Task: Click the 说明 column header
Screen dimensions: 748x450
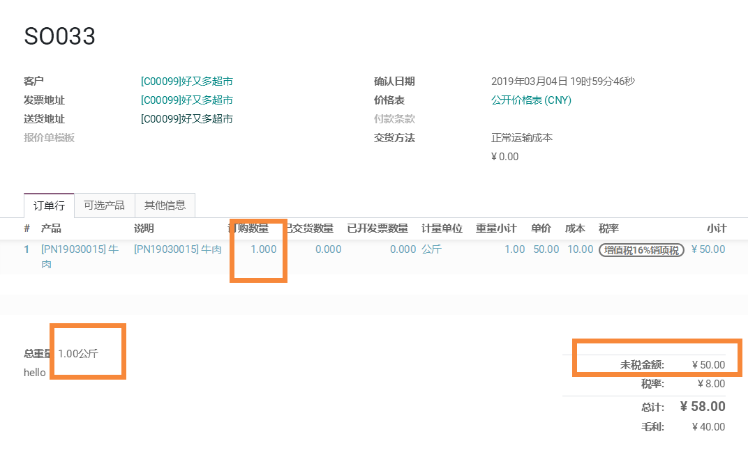Action: pos(144,228)
